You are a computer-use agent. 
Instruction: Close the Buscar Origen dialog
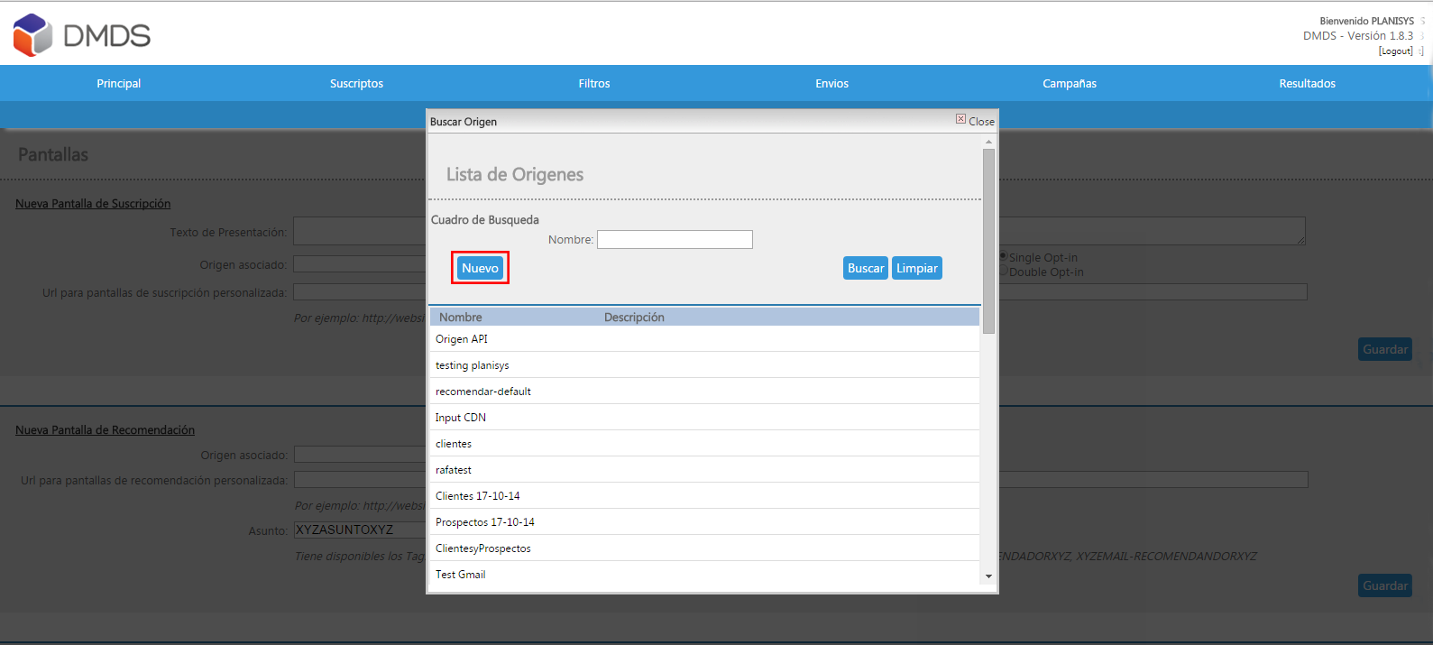975,121
